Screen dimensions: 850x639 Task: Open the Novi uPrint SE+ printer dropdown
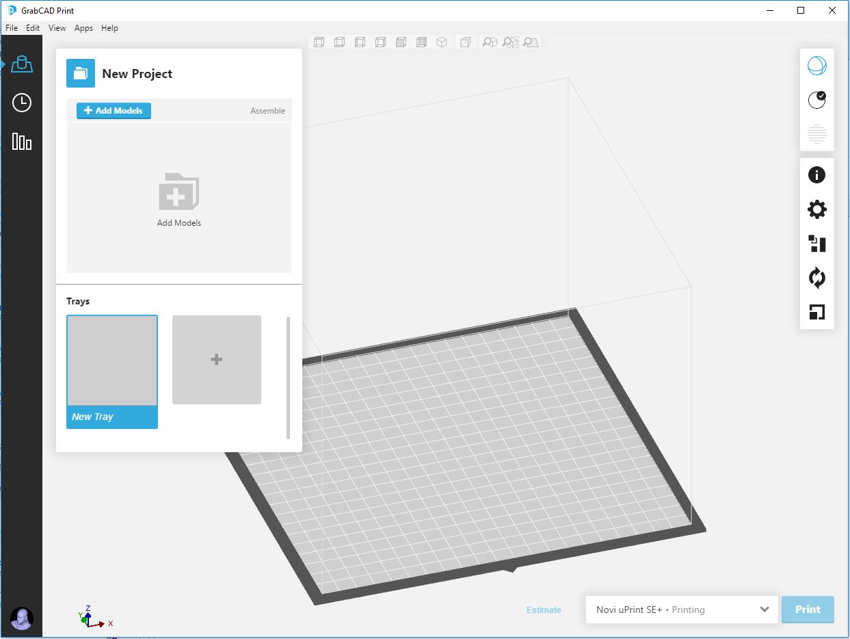pyautogui.click(x=682, y=610)
